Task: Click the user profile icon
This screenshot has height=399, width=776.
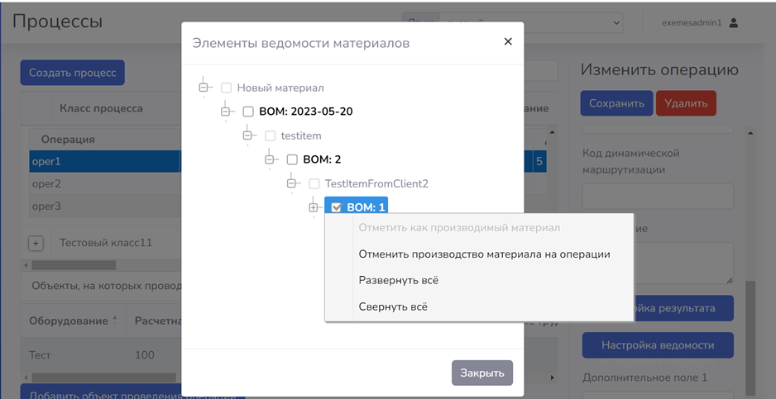Action: click(x=733, y=23)
